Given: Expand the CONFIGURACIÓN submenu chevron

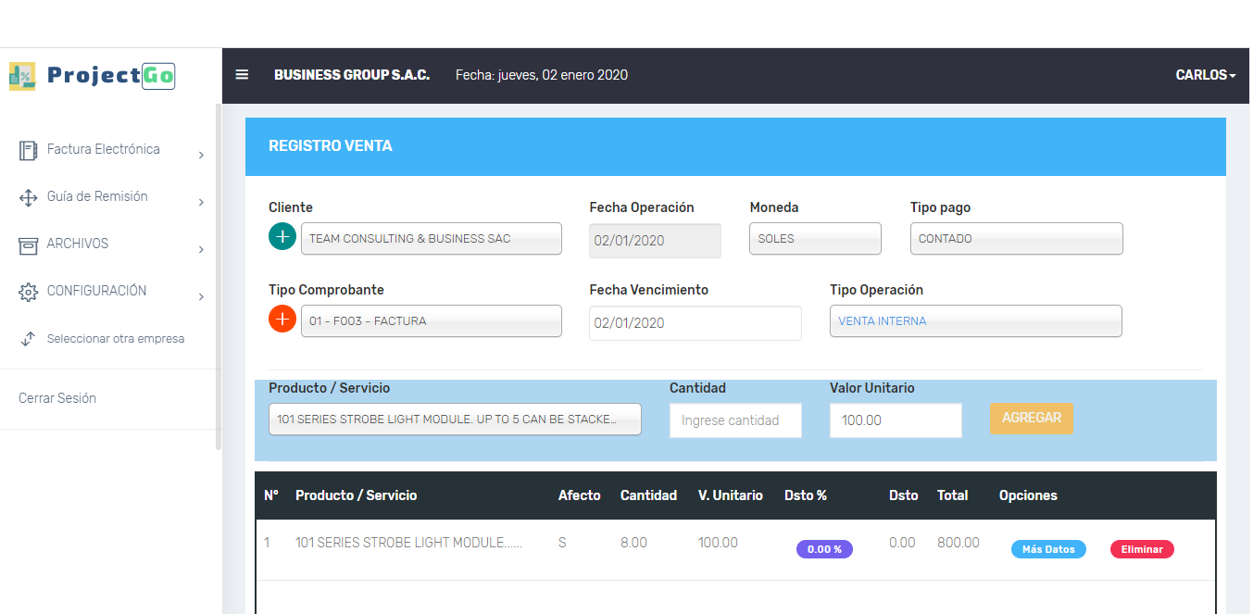Looking at the screenshot, I should coord(201,297).
